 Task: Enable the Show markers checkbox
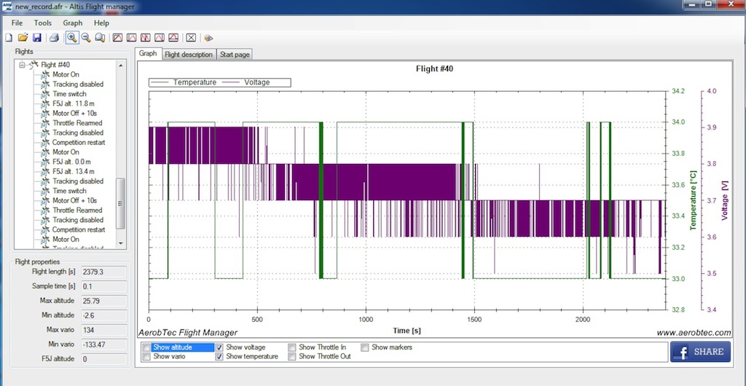pos(365,347)
